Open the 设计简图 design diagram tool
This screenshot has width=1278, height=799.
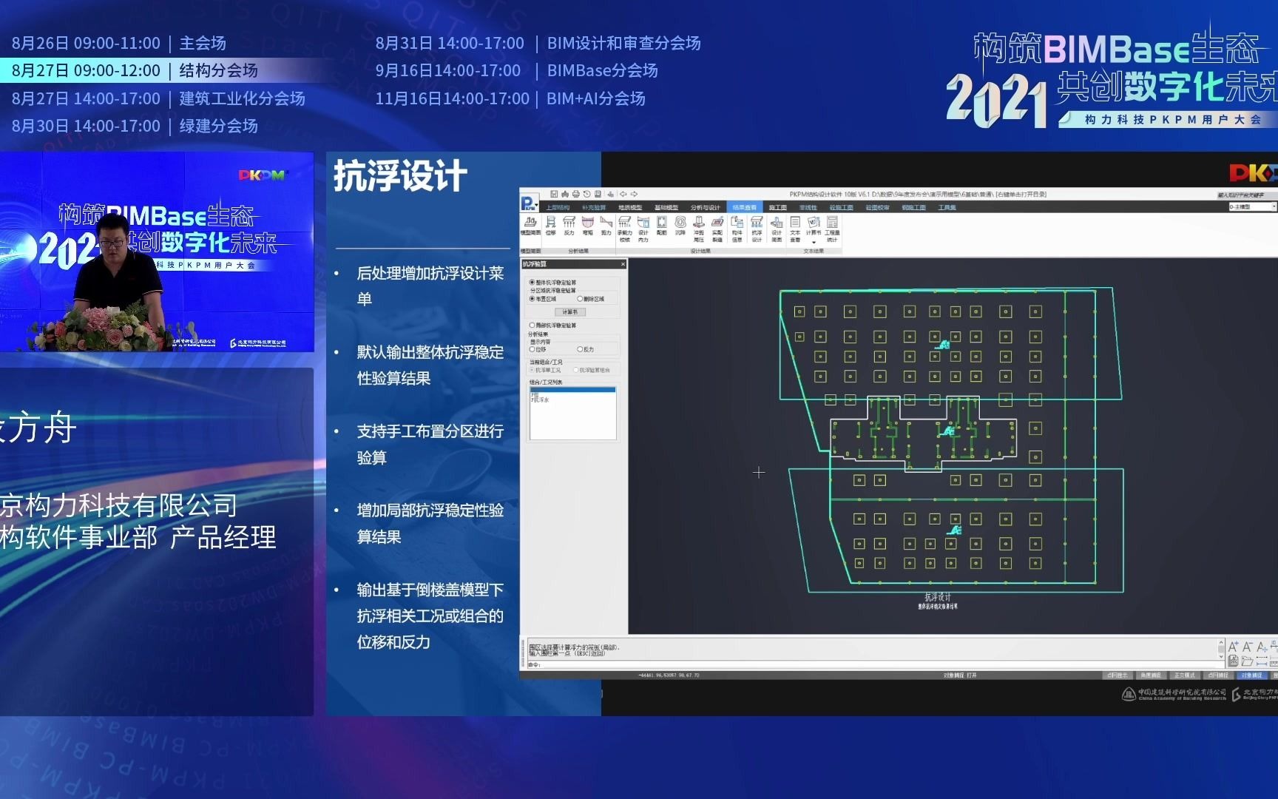[x=777, y=229]
